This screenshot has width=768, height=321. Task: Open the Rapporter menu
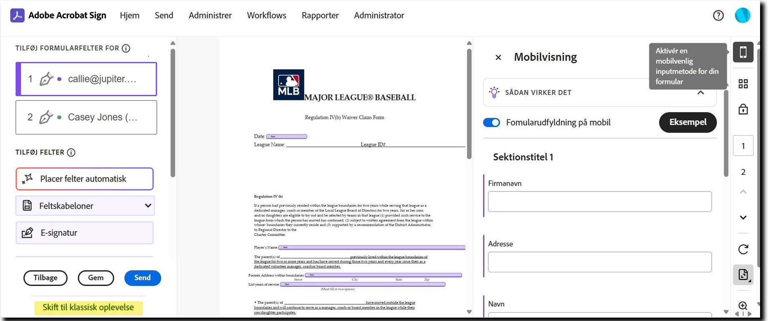(x=320, y=15)
